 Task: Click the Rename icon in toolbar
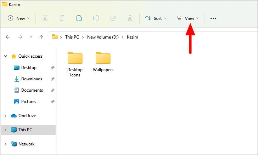tap(96, 18)
